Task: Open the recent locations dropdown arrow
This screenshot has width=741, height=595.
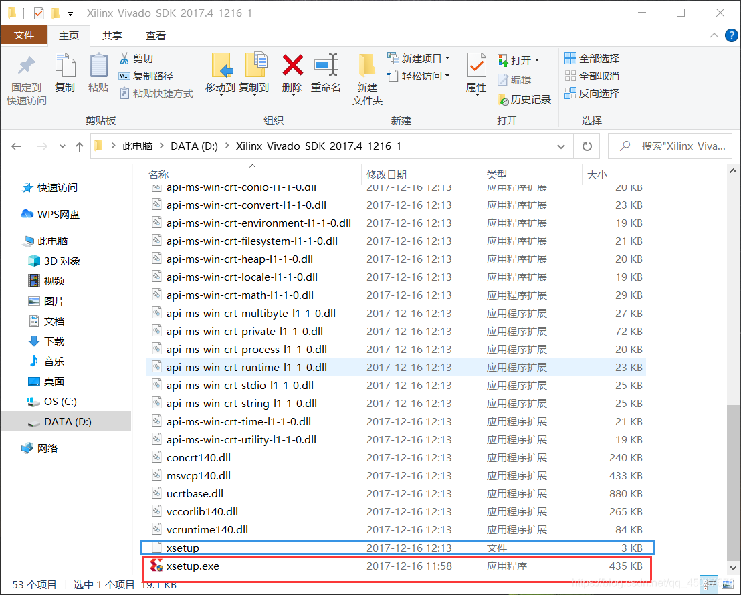Action: [62, 146]
